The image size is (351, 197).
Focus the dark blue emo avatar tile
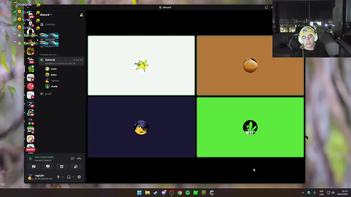(141, 127)
